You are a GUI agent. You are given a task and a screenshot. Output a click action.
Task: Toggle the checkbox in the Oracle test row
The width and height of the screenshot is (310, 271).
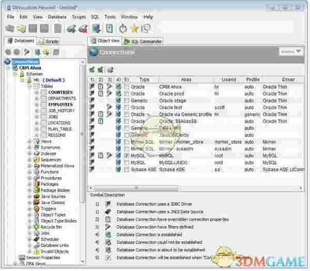(127, 107)
